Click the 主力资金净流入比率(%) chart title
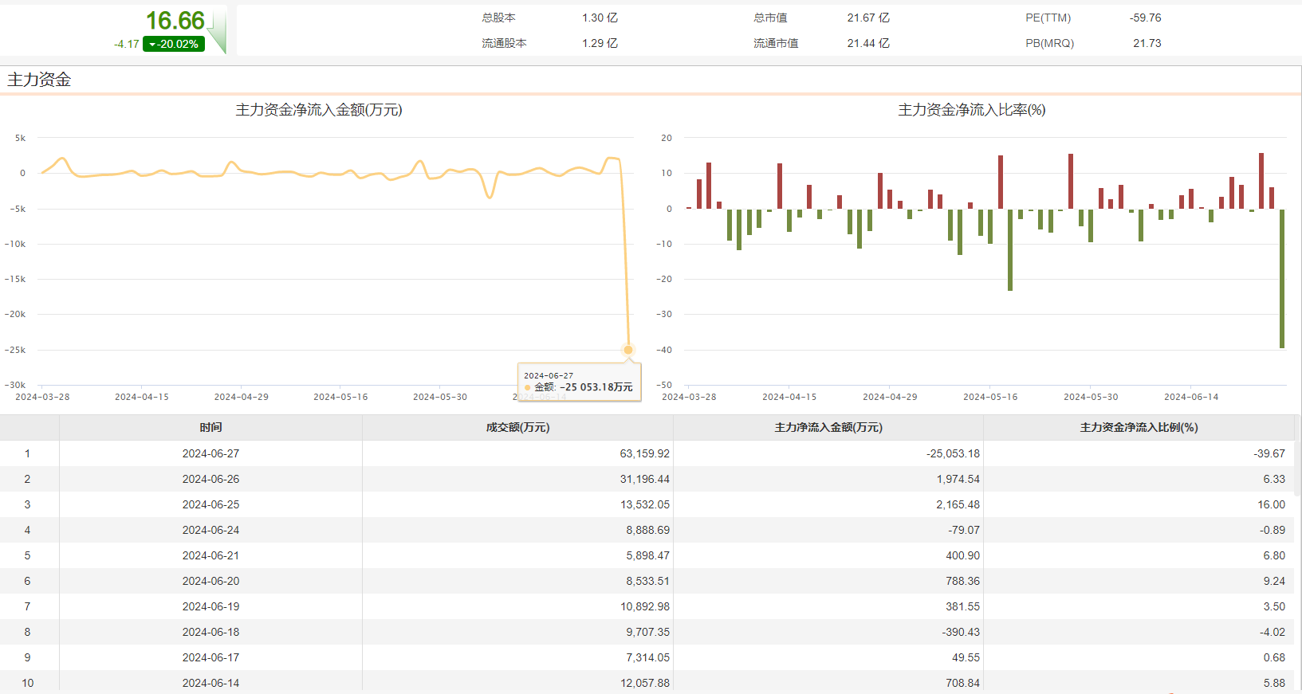 point(971,110)
